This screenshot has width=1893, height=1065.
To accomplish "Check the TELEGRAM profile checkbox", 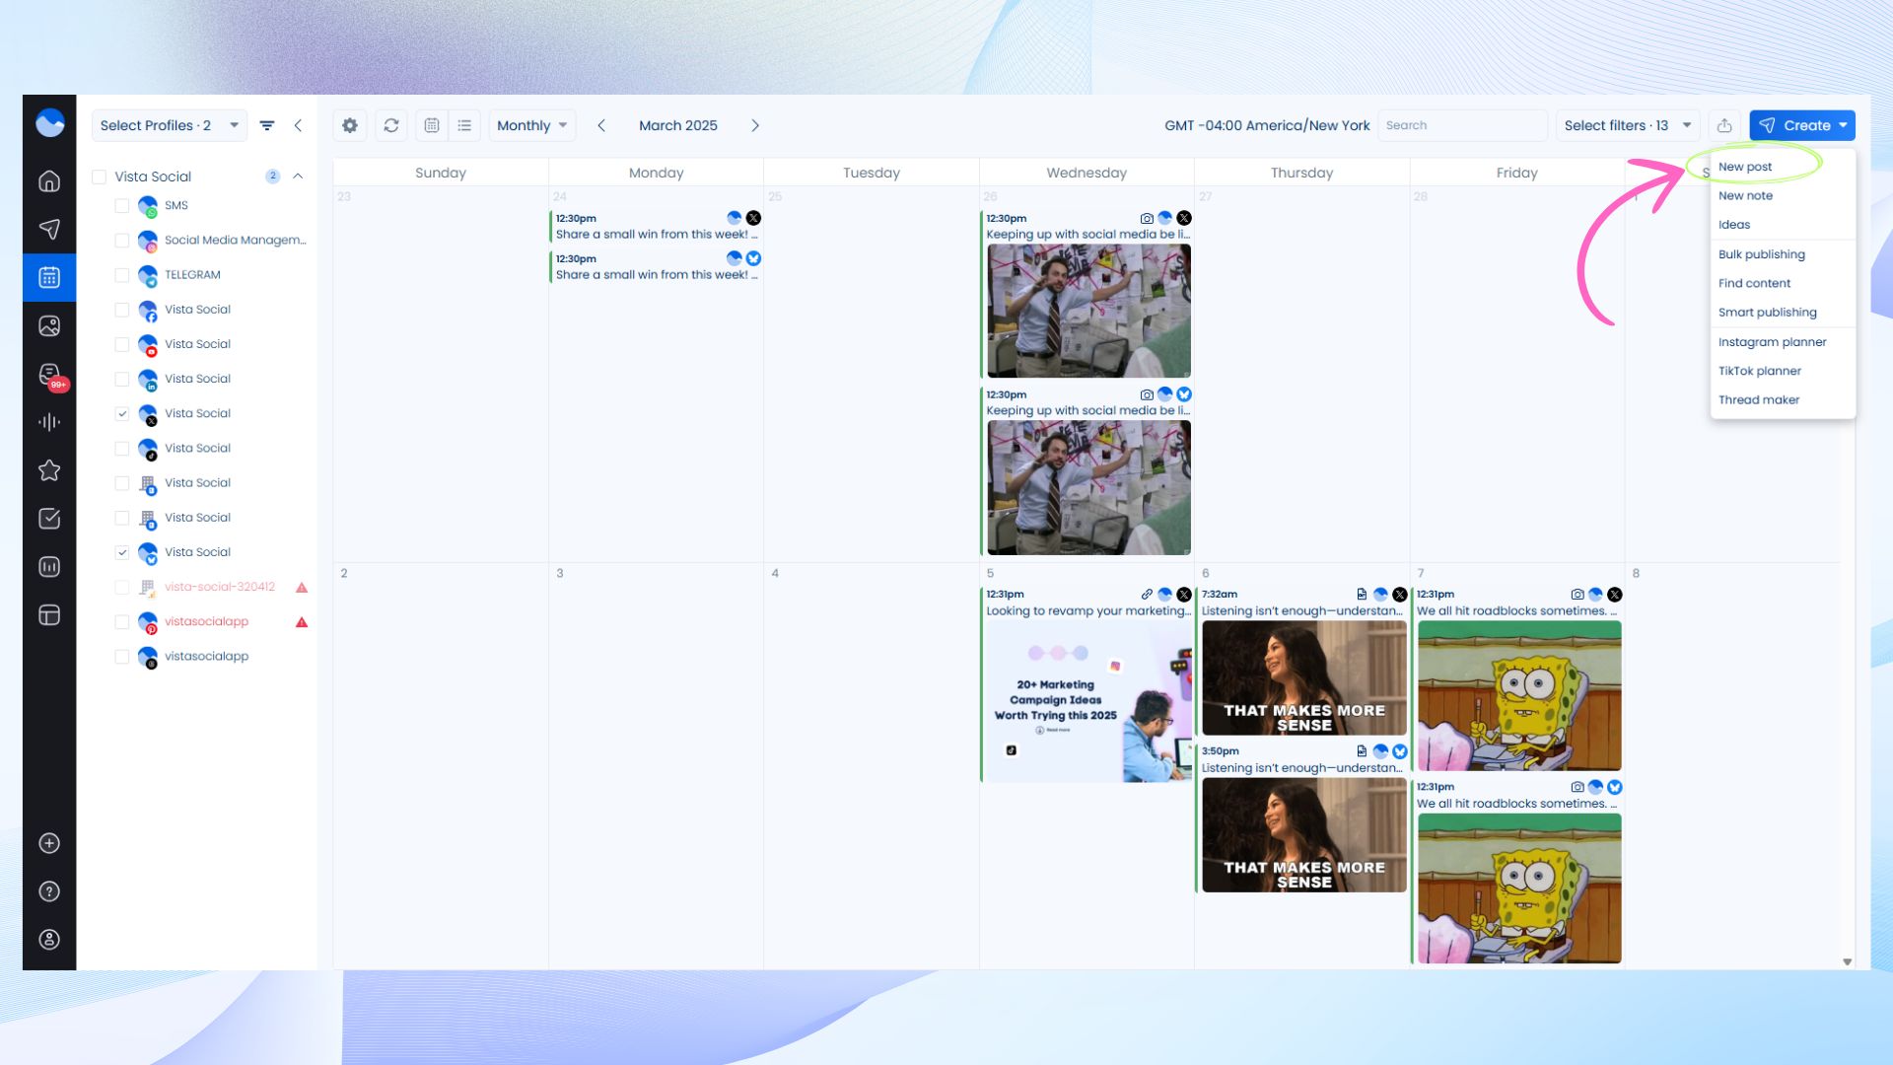I will click(122, 275).
